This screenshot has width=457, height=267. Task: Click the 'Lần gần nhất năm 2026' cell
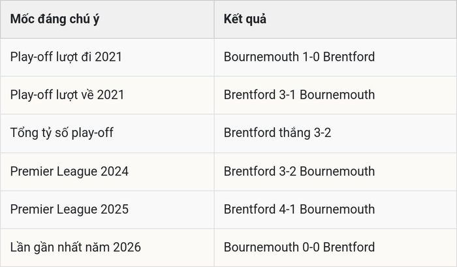107,247
